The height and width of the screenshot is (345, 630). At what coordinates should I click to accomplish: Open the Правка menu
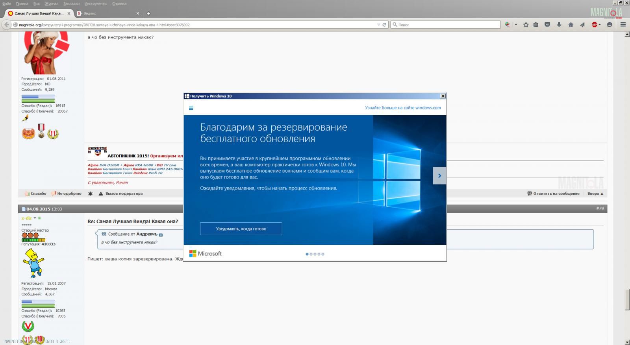(22, 4)
